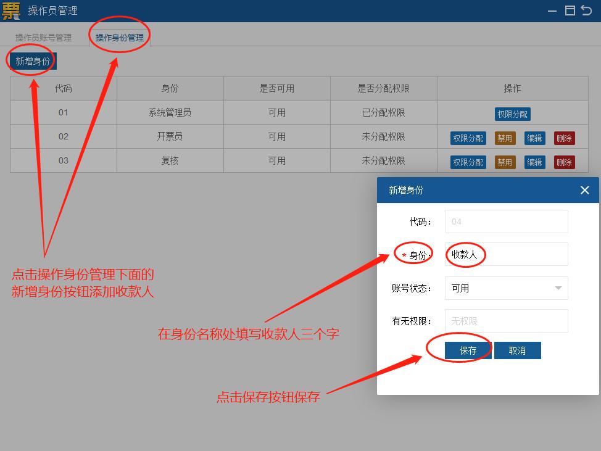Click the 票 application logo icon
This screenshot has height=451, width=601.
[x=11, y=10]
